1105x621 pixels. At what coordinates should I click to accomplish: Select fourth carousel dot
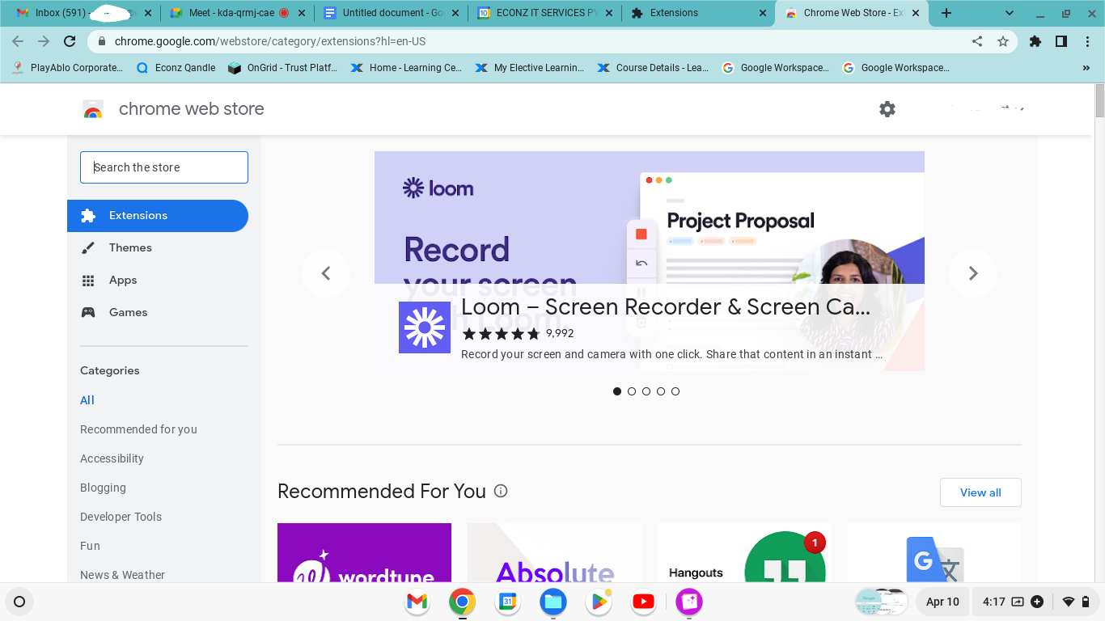coord(661,391)
